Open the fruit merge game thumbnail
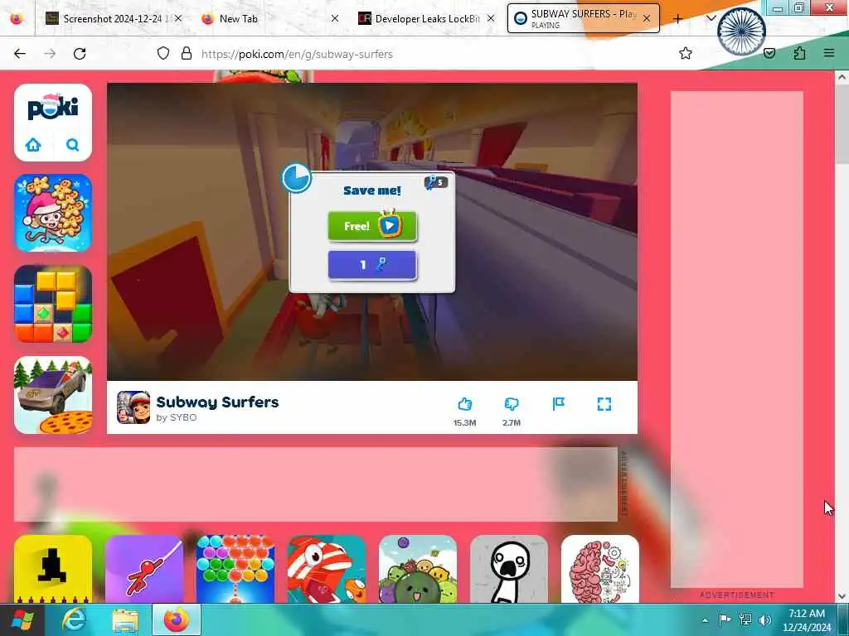The height and width of the screenshot is (636, 849). 418,569
